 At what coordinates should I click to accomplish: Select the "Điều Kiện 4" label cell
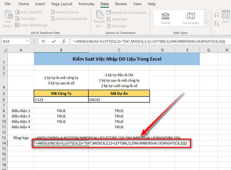[x=21, y=127]
